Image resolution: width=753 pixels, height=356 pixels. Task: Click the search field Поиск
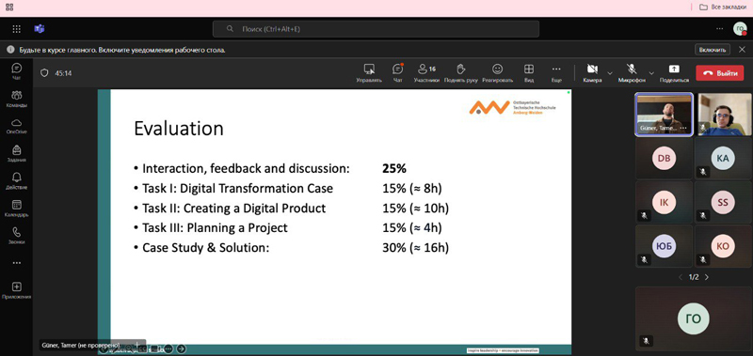(376, 29)
